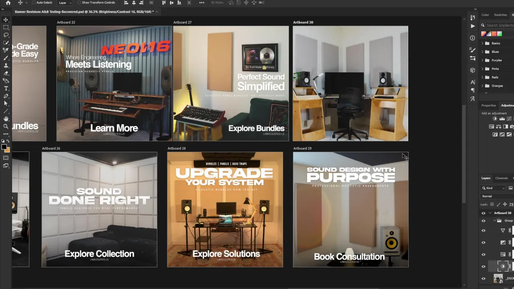Open the Normal blend mode dropdown
Viewport: 514px width, 289px height.
pos(498,196)
